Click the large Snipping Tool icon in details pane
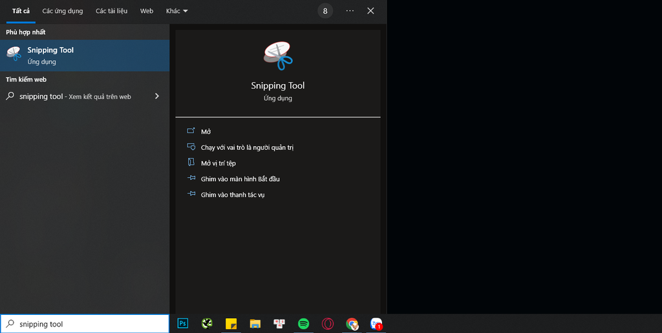The image size is (662, 333). click(x=278, y=56)
